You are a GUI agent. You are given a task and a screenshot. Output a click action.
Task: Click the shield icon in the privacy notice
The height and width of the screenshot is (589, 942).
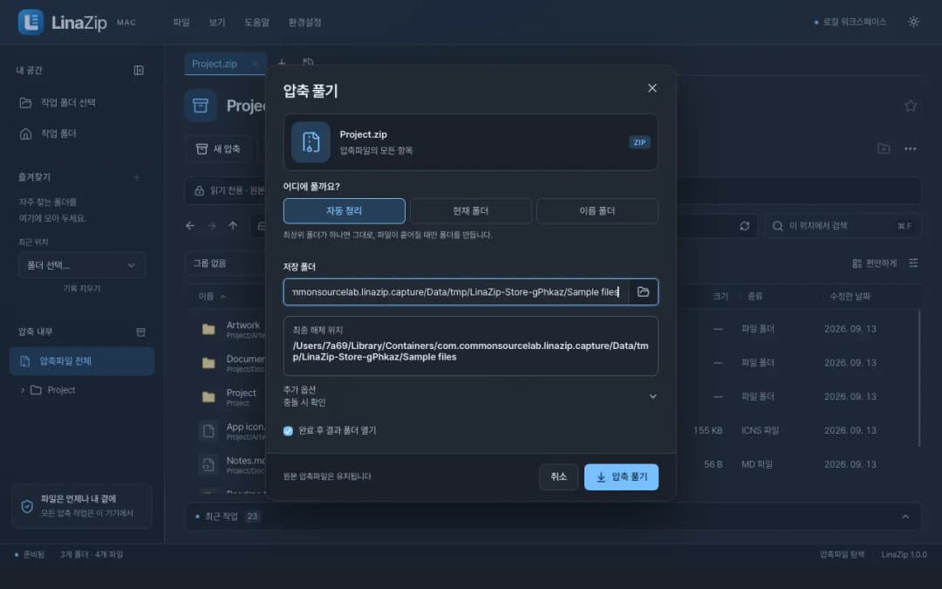27,506
